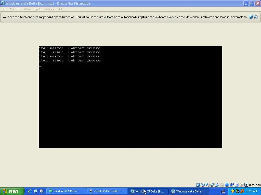Click the keyboard capture arrow icon

pos(246,185)
